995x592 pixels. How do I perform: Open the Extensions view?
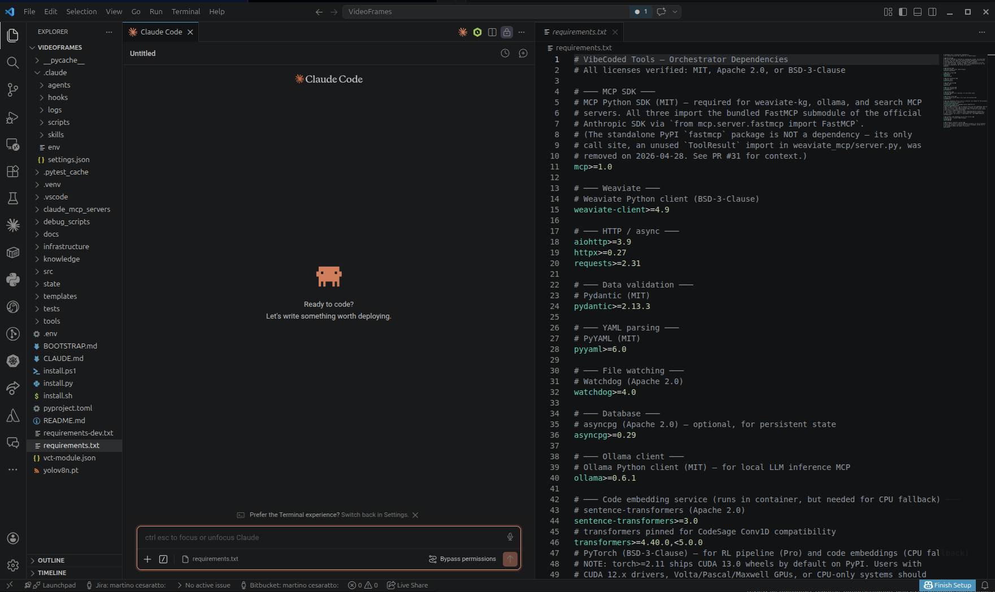[x=12, y=171]
